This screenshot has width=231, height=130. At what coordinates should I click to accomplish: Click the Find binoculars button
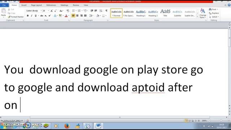point(213,9)
